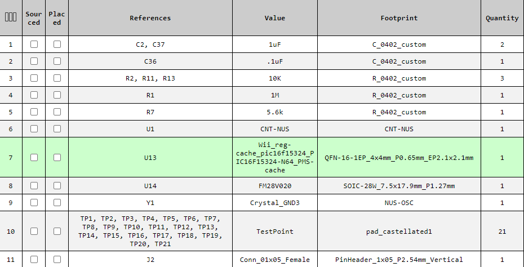524x267 pixels.
Task: Toggle Placed checkbox for Y1 row
Action: point(57,203)
